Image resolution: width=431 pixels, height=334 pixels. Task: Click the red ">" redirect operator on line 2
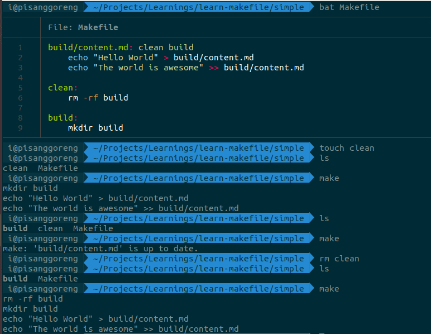tap(166, 58)
